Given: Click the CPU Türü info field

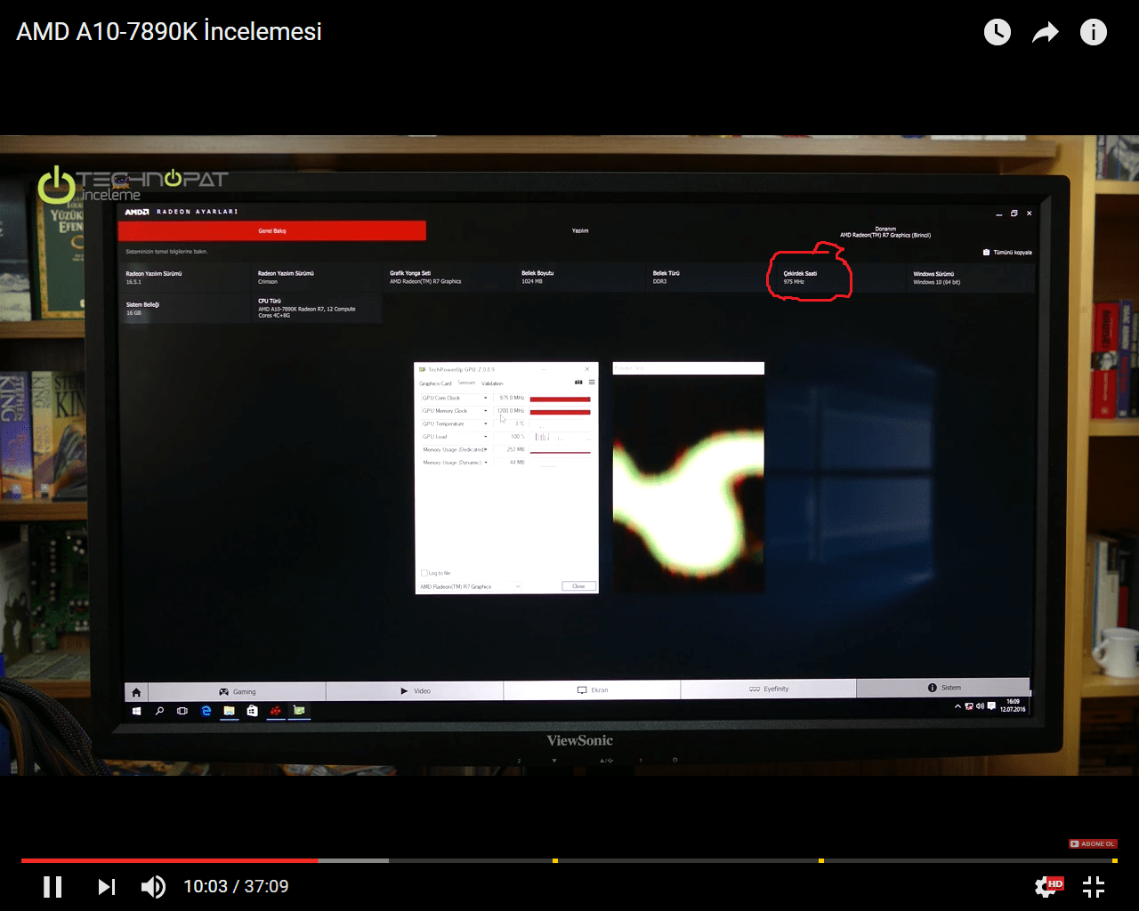Looking at the screenshot, I should [317, 308].
